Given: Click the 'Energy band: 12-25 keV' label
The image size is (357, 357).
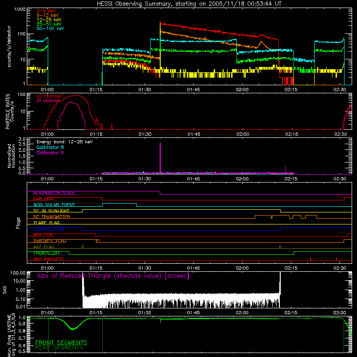Looking at the screenshot, I should 65,142.
